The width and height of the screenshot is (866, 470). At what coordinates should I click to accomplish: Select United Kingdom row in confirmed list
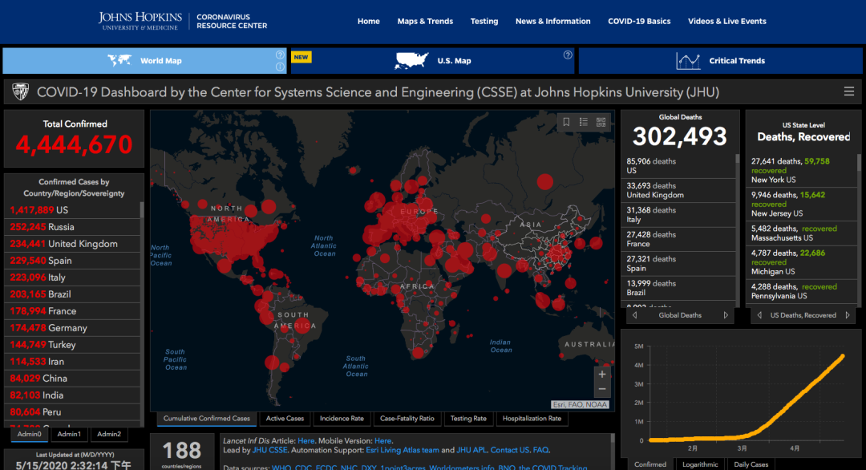point(72,244)
